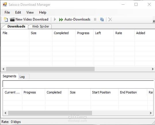This screenshot has height=125, width=155.
Task: Start Auto-Downloads with green arrows
Action: tap(75, 19)
